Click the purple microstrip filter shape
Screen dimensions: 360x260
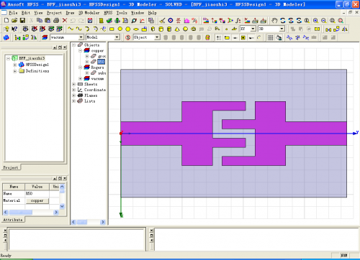197,133
